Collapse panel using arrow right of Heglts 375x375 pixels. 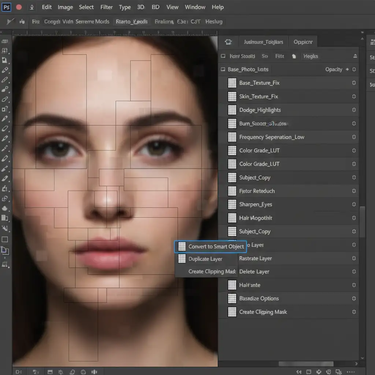[355, 56]
